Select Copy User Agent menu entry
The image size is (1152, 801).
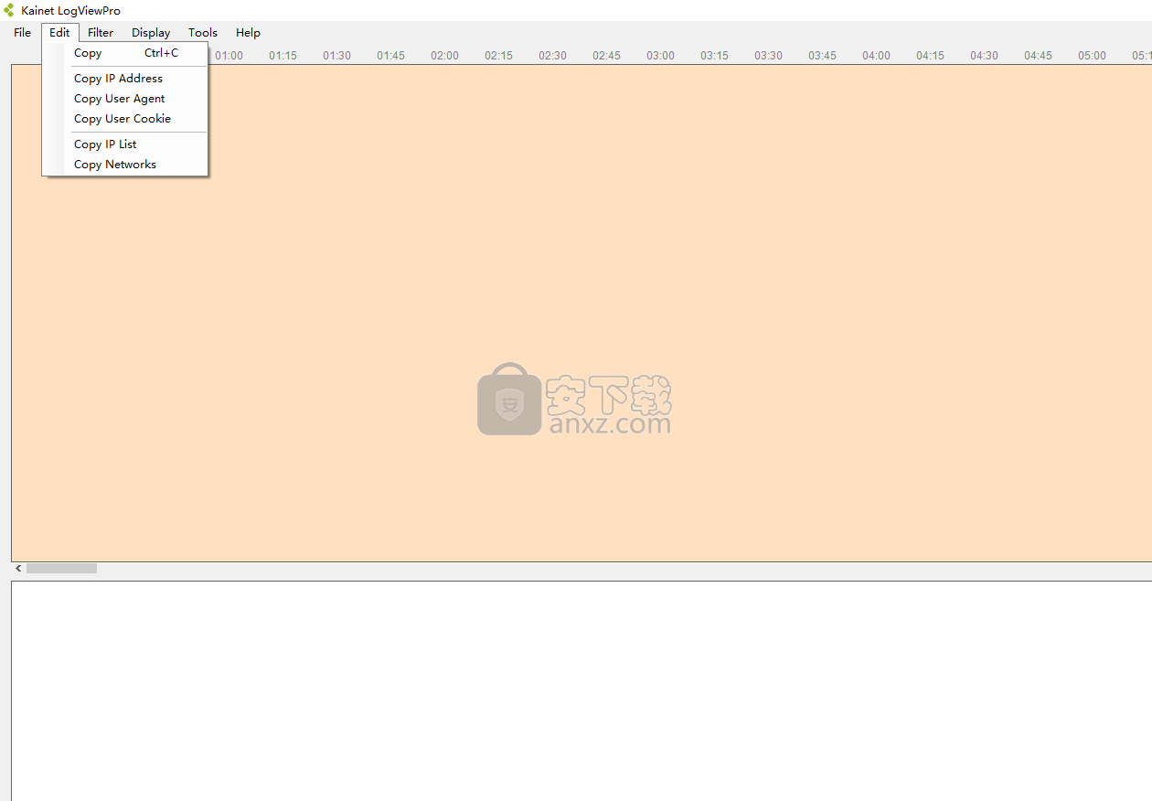click(126, 99)
